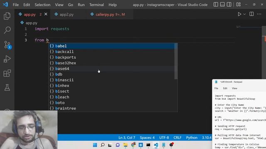266x149 pixels.
Task: Click app.py in the breadcrumb
Action: [32, 23]
